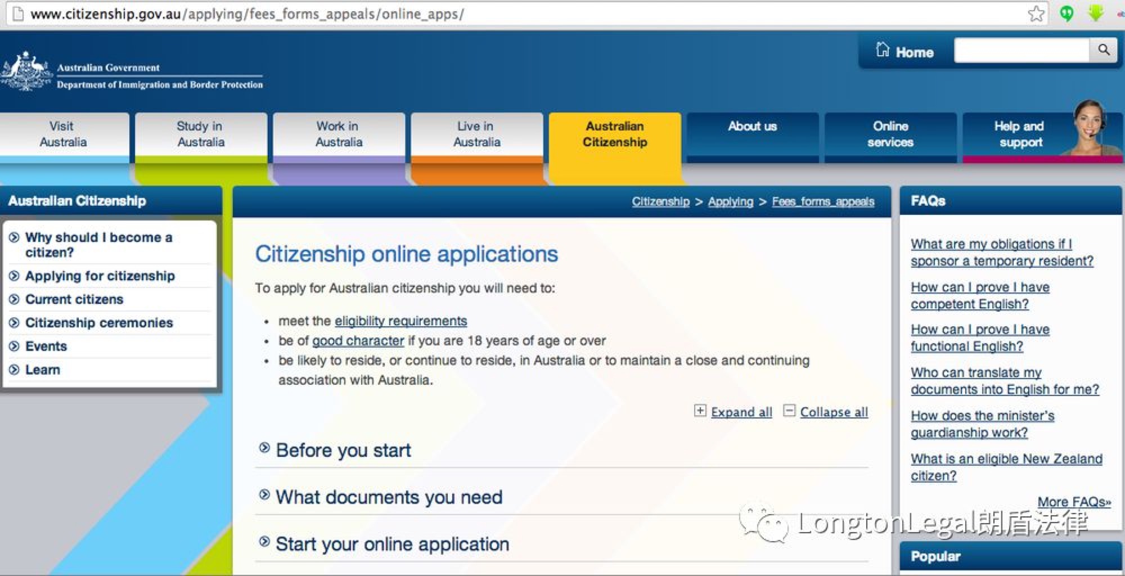Click the More FAQs link
Viewport: 1125px width, 576px height.
click(1073, 502)
